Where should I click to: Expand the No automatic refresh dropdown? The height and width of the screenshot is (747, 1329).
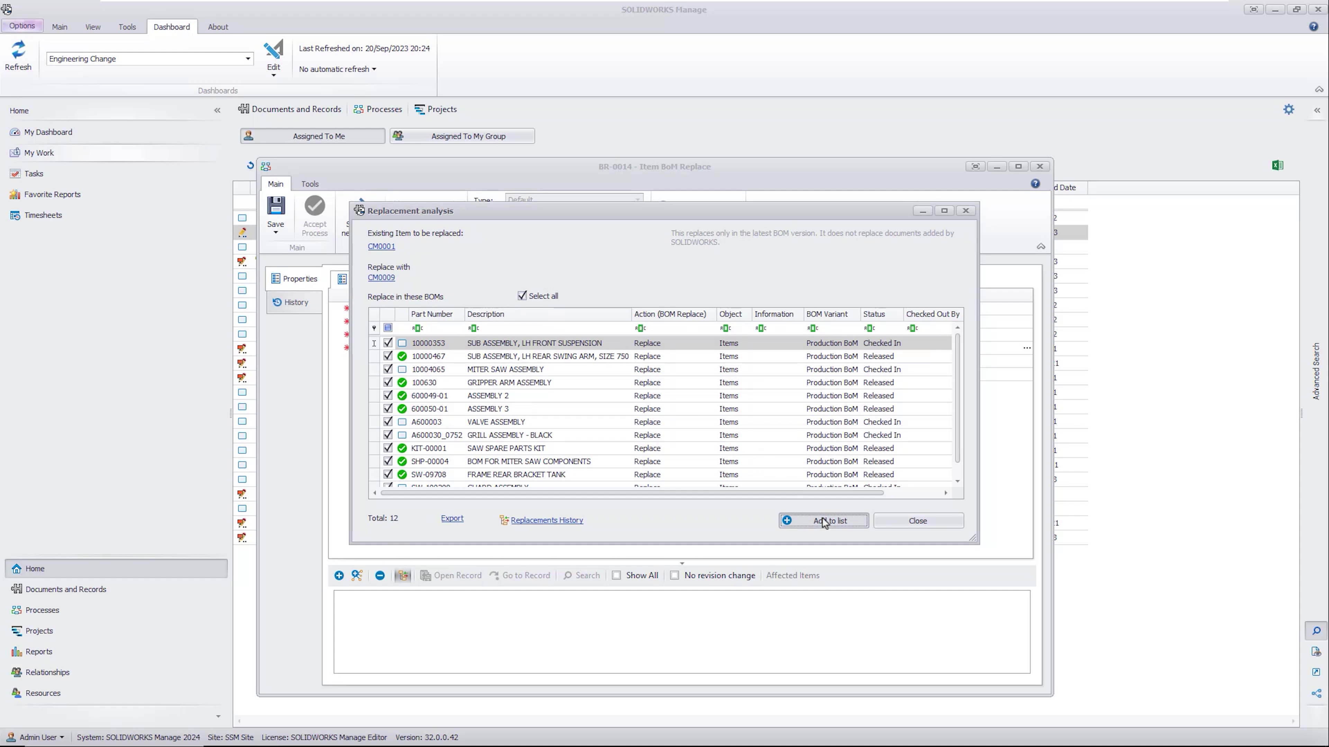pyautogui.click(x=337, y=68)
